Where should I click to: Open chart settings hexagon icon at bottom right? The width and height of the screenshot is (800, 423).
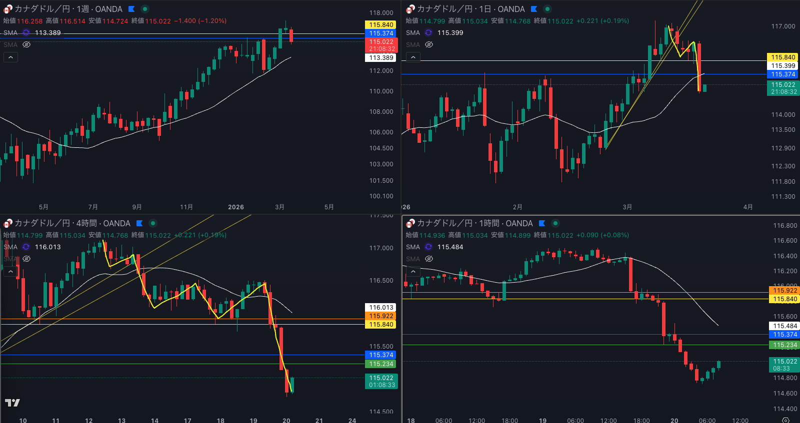(785, 420)
